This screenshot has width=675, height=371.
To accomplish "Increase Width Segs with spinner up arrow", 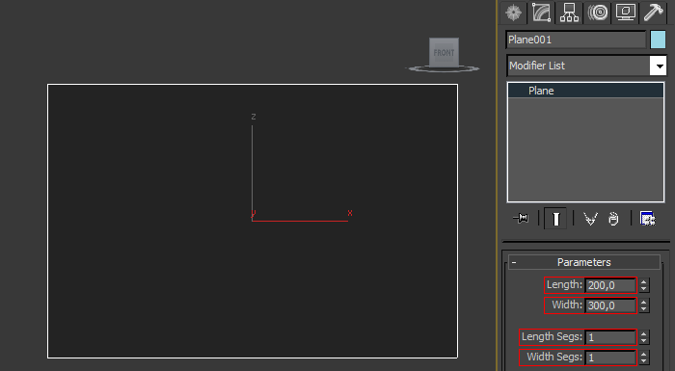I will [643, 355].
